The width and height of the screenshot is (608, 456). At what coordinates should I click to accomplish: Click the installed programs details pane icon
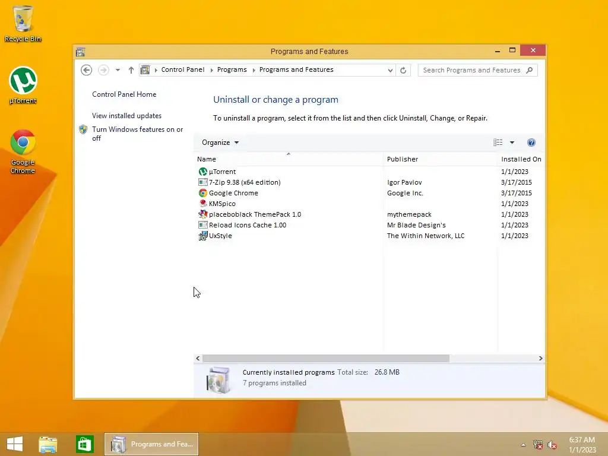(x=218, y=380)
